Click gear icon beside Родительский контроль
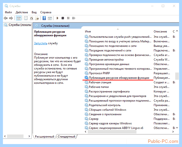This screenshot has width=182, height=147. (86, 105)
